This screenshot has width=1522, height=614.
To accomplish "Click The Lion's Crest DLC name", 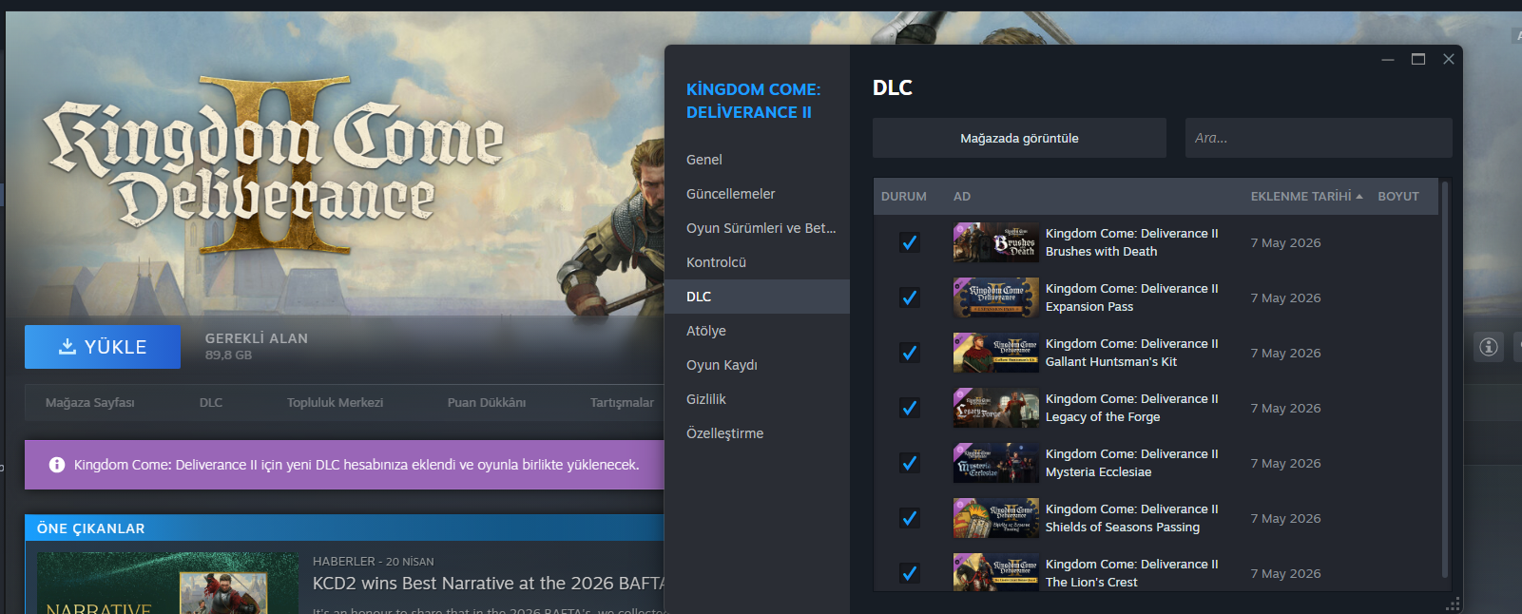I will [x=1131, y=573].
